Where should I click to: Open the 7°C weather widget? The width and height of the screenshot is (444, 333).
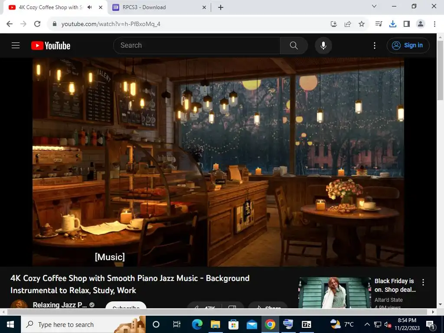(342, 324)
